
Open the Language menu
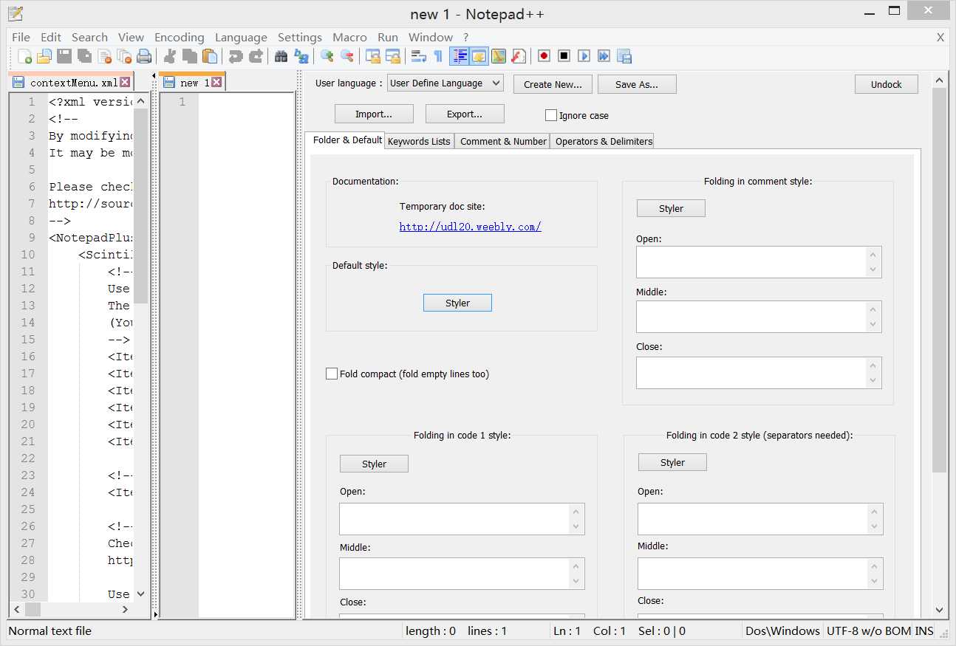241,37
